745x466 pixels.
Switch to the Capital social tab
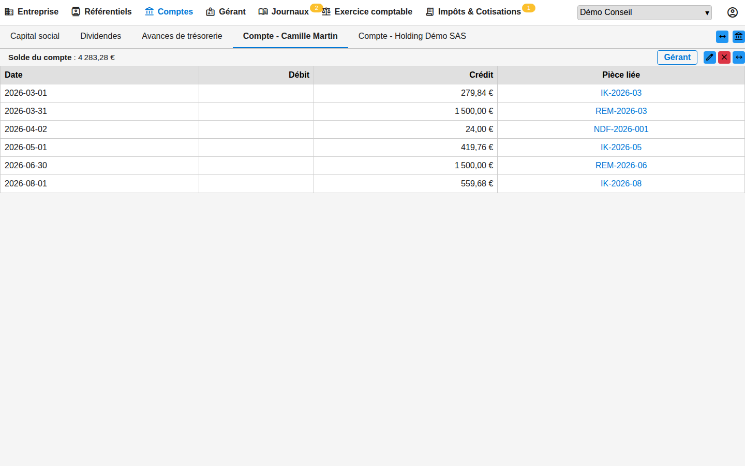[35, 36]
